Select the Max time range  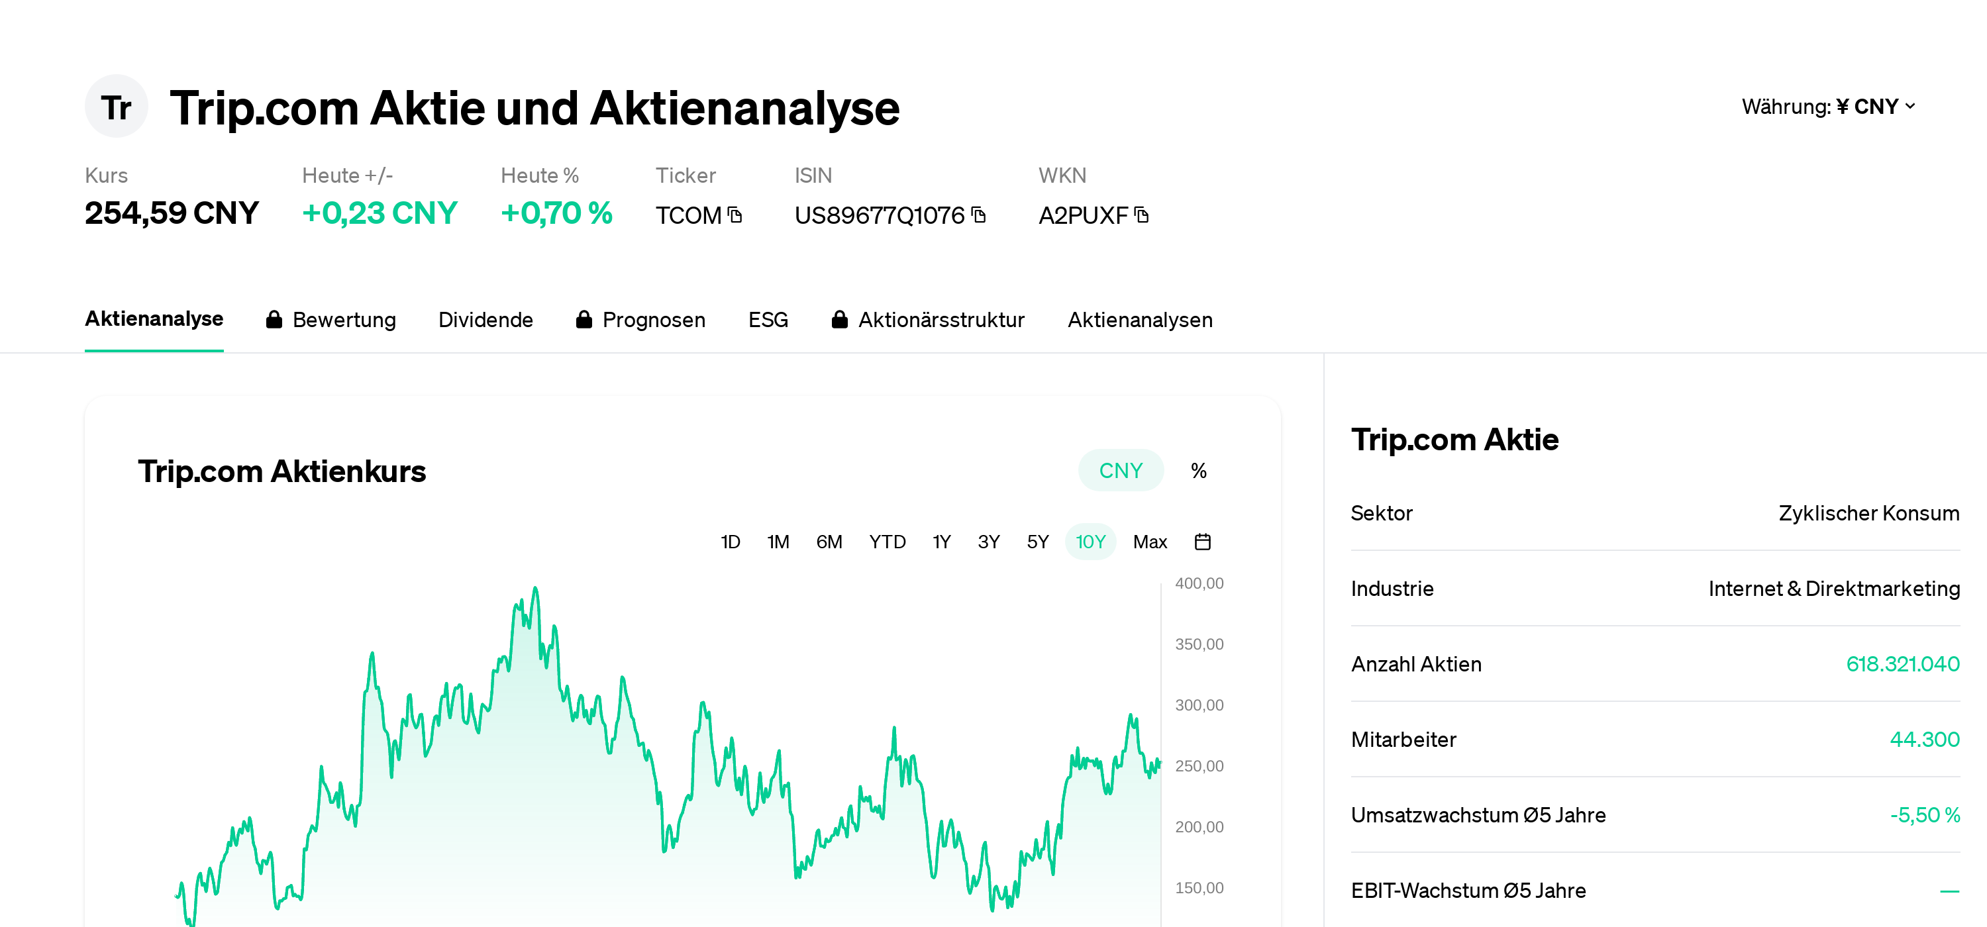[x=1149, y=542]
